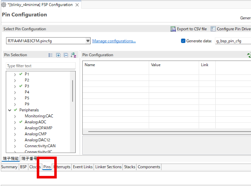Select Analog:CMP peripheral
251x186 pixels.
pos(36,134)
